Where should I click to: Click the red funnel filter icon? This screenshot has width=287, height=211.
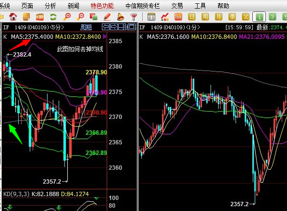pos(134,17)
